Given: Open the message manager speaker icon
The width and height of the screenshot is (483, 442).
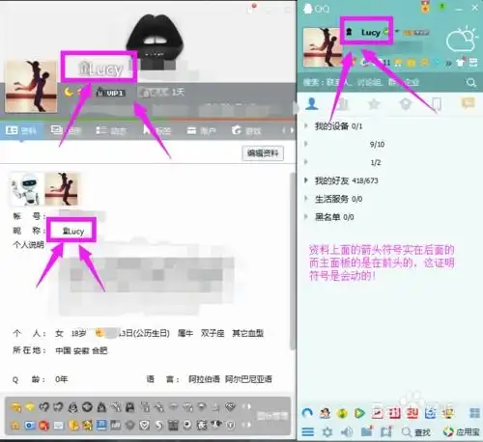Looking at the screenshot, I should point(347,431).
